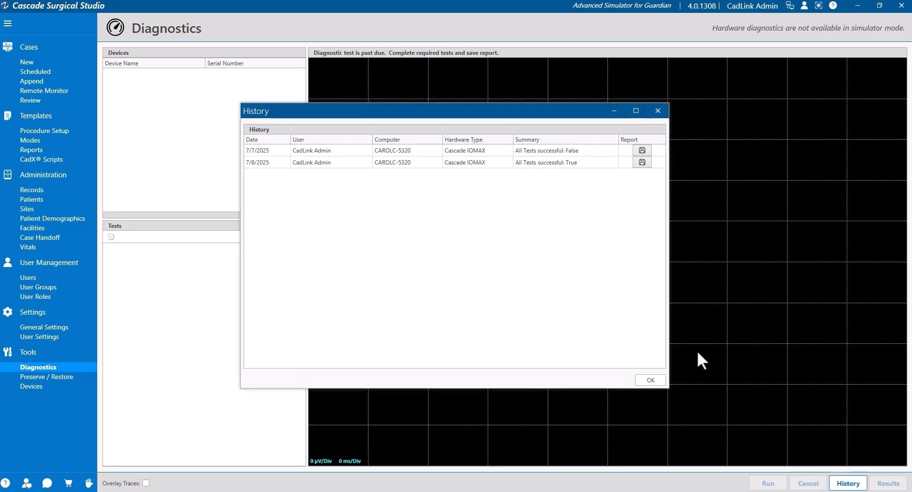Save report for 7/8/2025 diagnostic entry
This screenshot has height=492, width=912.
coord(642,162)
